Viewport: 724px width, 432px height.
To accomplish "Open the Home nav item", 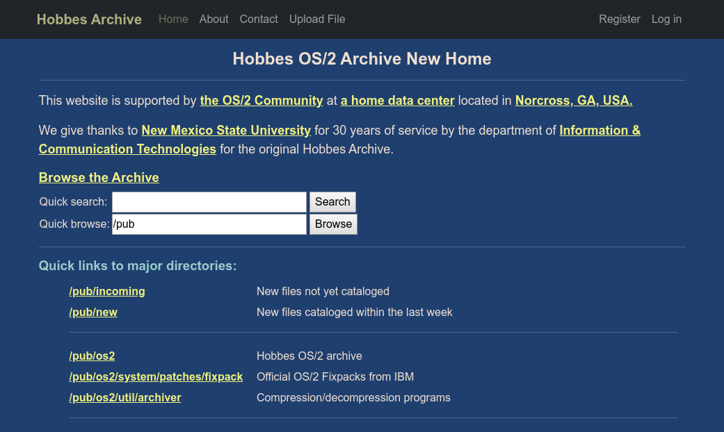I will 173,19.
